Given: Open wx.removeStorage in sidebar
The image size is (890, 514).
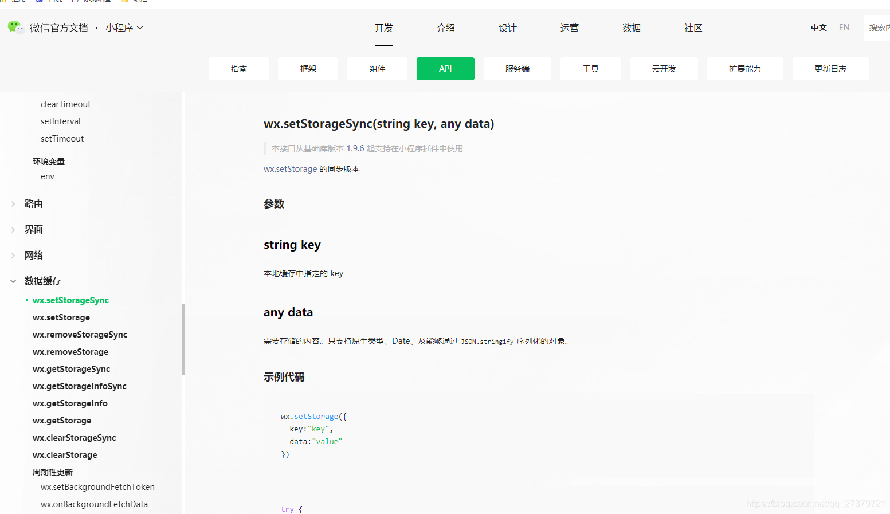Looking at the screenshot, I should coord(70,352).
